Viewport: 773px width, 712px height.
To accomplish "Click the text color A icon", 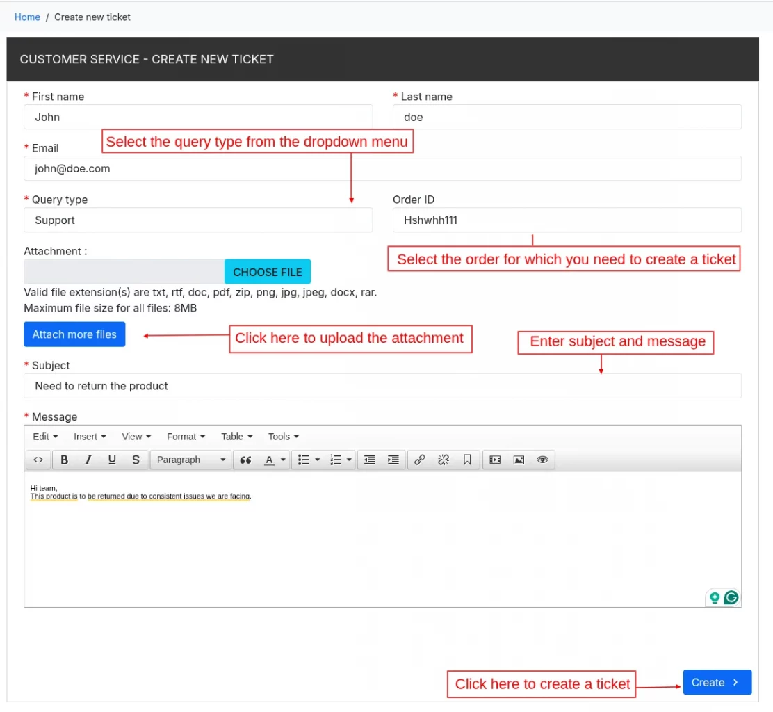I will tap(269, 460).
